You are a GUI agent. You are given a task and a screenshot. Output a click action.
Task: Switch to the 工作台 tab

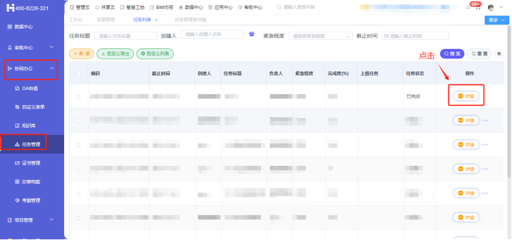pos(76,20)
